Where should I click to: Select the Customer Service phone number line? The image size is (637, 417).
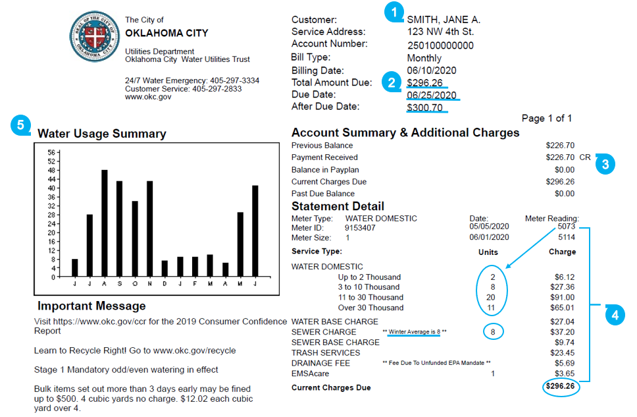point(183,89)
